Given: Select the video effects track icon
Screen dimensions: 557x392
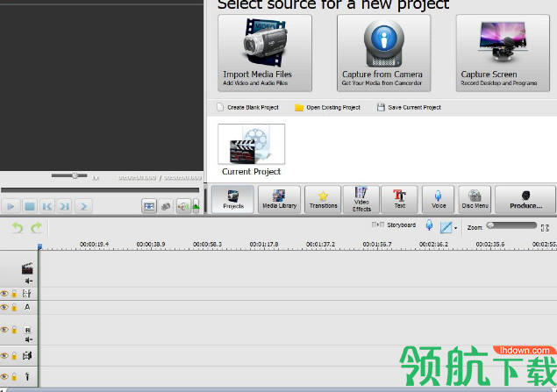Looking at the screenshot, I should click(27, 293).
